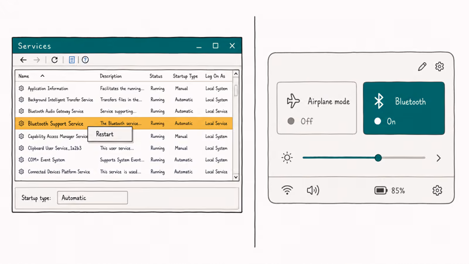Click the gear icon beside Background Intelligent Transfer Service

point(21,99)
